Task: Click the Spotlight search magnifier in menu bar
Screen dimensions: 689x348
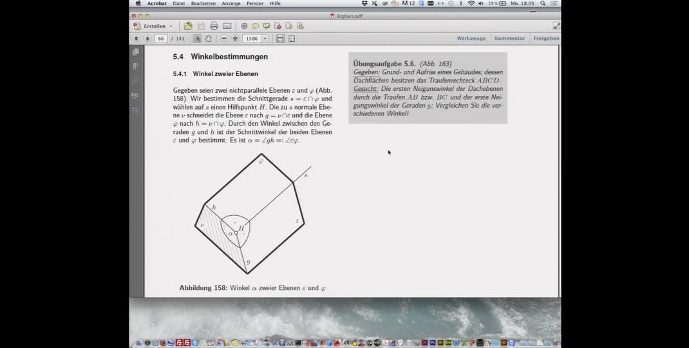Action: click(543, 3)
